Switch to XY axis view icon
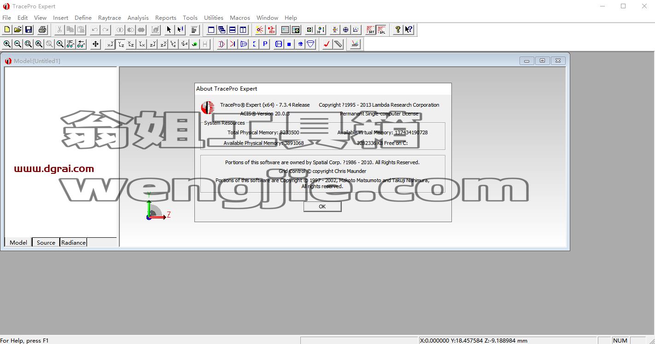Image resolution: width=655 pixels, height=344 pixels. [110, 44]
